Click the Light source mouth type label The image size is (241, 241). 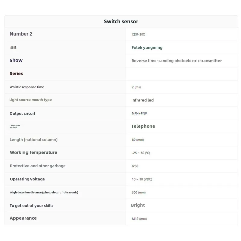30,100
